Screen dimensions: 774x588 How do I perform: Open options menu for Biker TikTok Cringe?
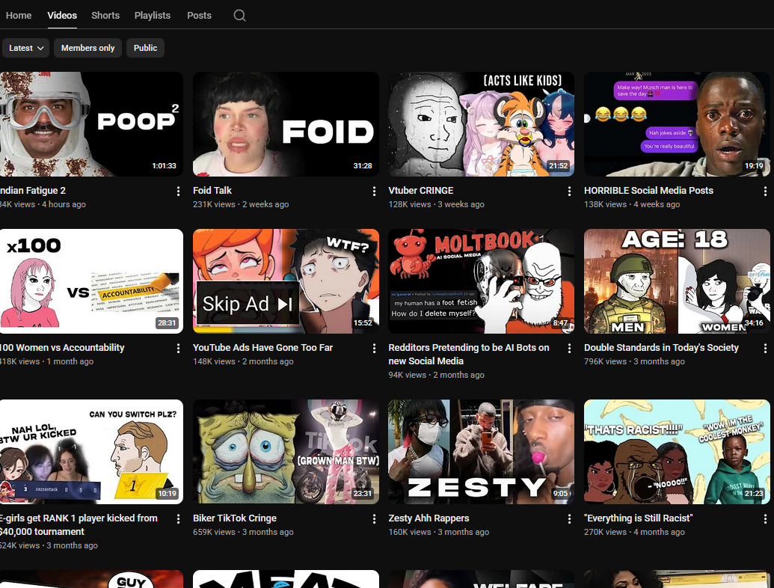click(374, 519)
